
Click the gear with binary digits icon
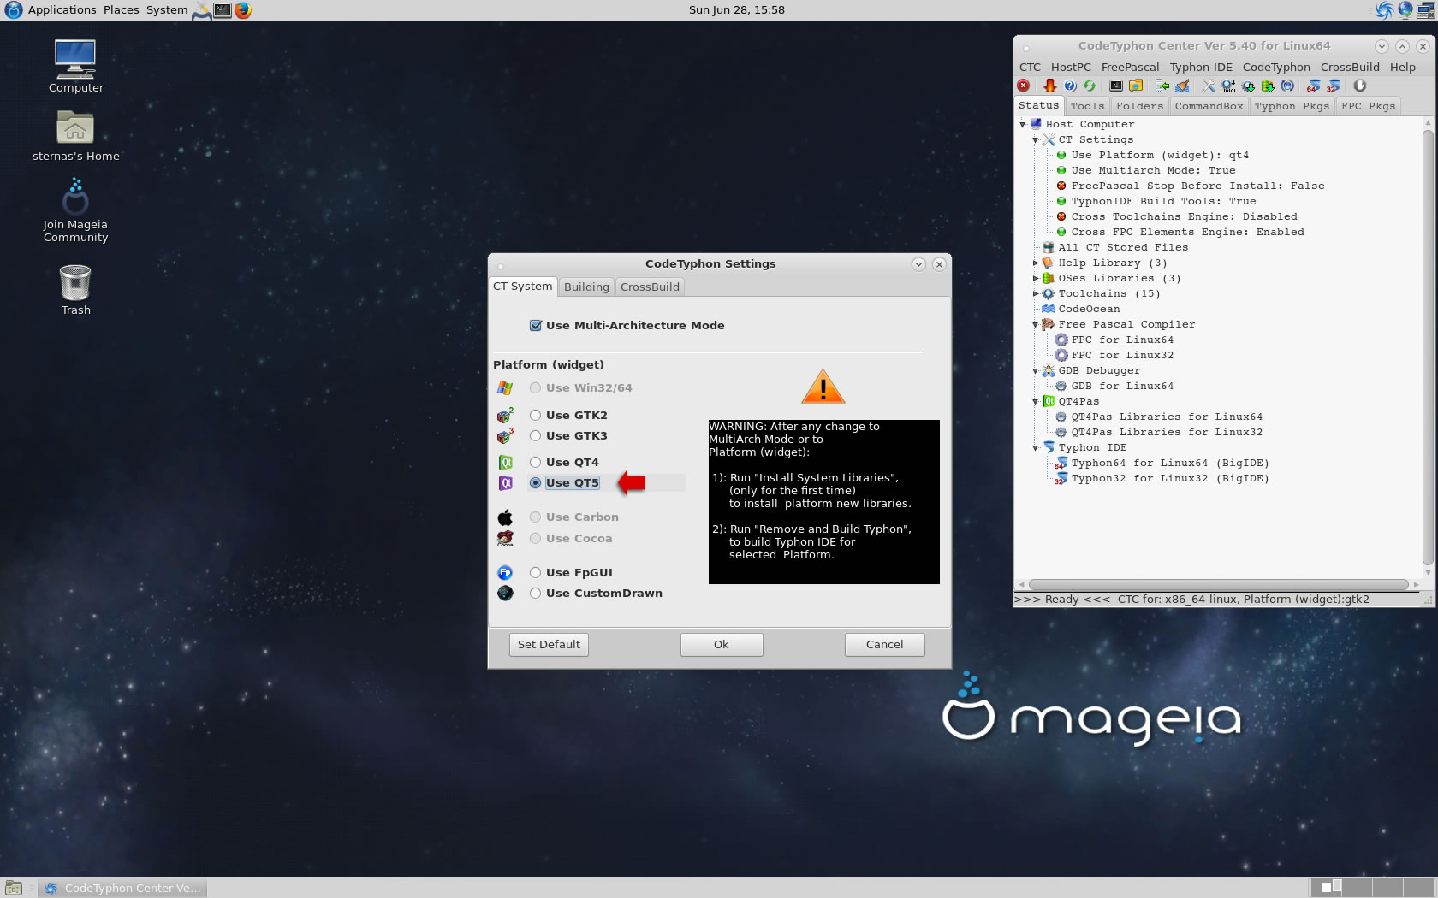[x=1228, y=86]
